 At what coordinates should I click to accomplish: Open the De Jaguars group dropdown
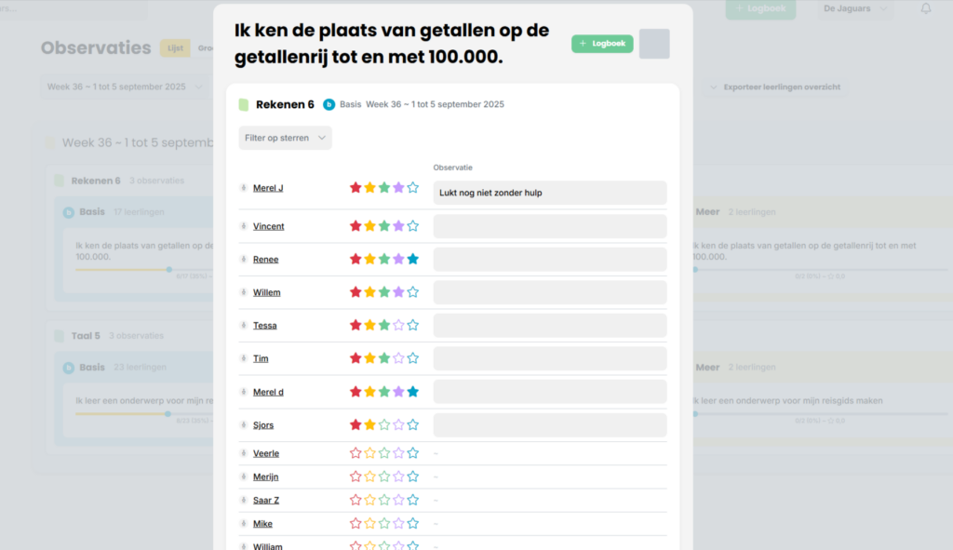(x=854, y=8)
